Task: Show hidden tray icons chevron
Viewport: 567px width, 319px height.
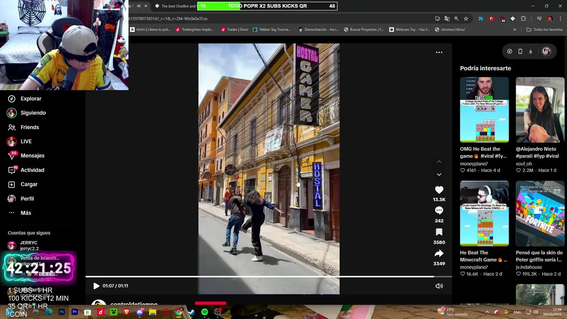Action: (x=487, y=312)
